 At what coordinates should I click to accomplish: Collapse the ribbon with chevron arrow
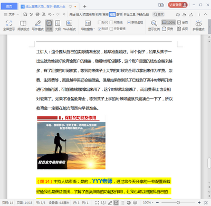206,14
